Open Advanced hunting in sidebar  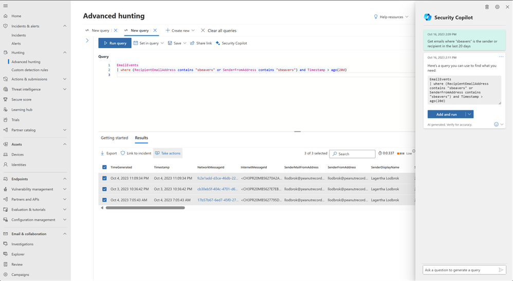click(26, 62)
